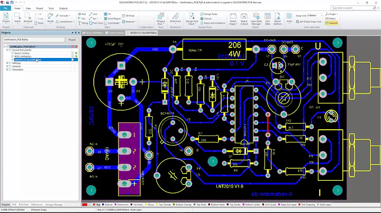Open the Classes dialog
Screen dimensions: 381x213
[206, 18]
